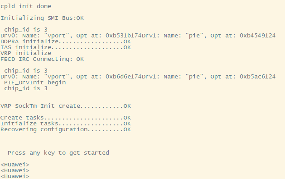Click the address 0xb5ac6124 at line end

coord(257,77)
